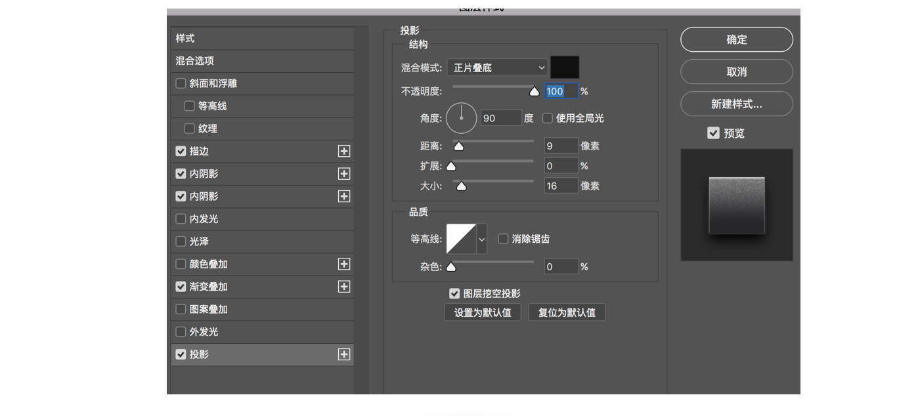Click the plus icon beside 投影
This screenshot has width=918, height=416.
click(343, 354)
